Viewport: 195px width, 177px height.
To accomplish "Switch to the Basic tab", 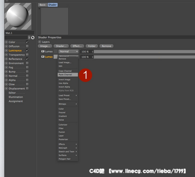I will (x=43, y=5).
